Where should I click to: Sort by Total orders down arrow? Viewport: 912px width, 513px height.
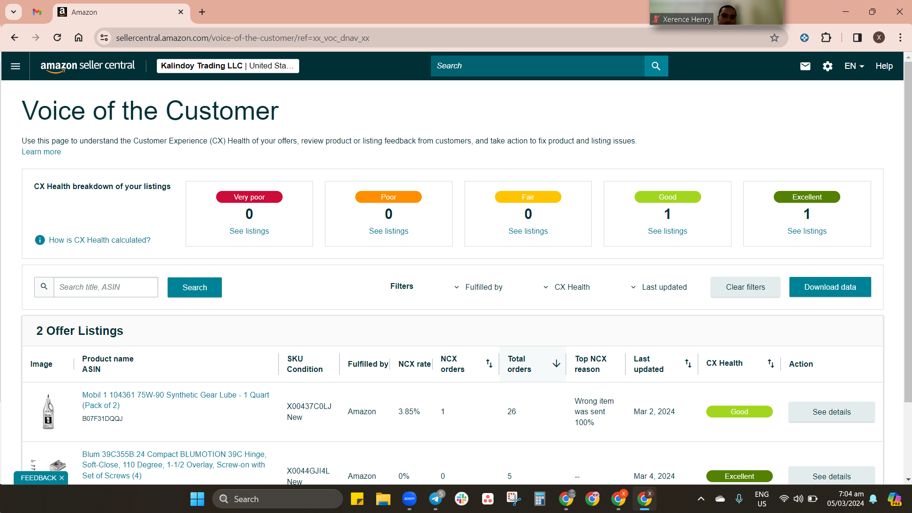pyautogui.click(x=556, y=364)
